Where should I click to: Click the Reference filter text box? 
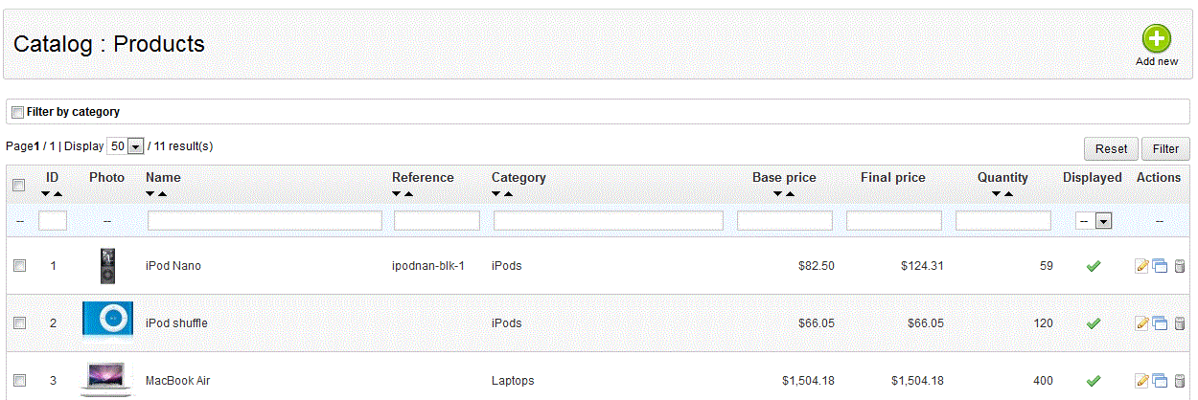[x=437, y=221]
